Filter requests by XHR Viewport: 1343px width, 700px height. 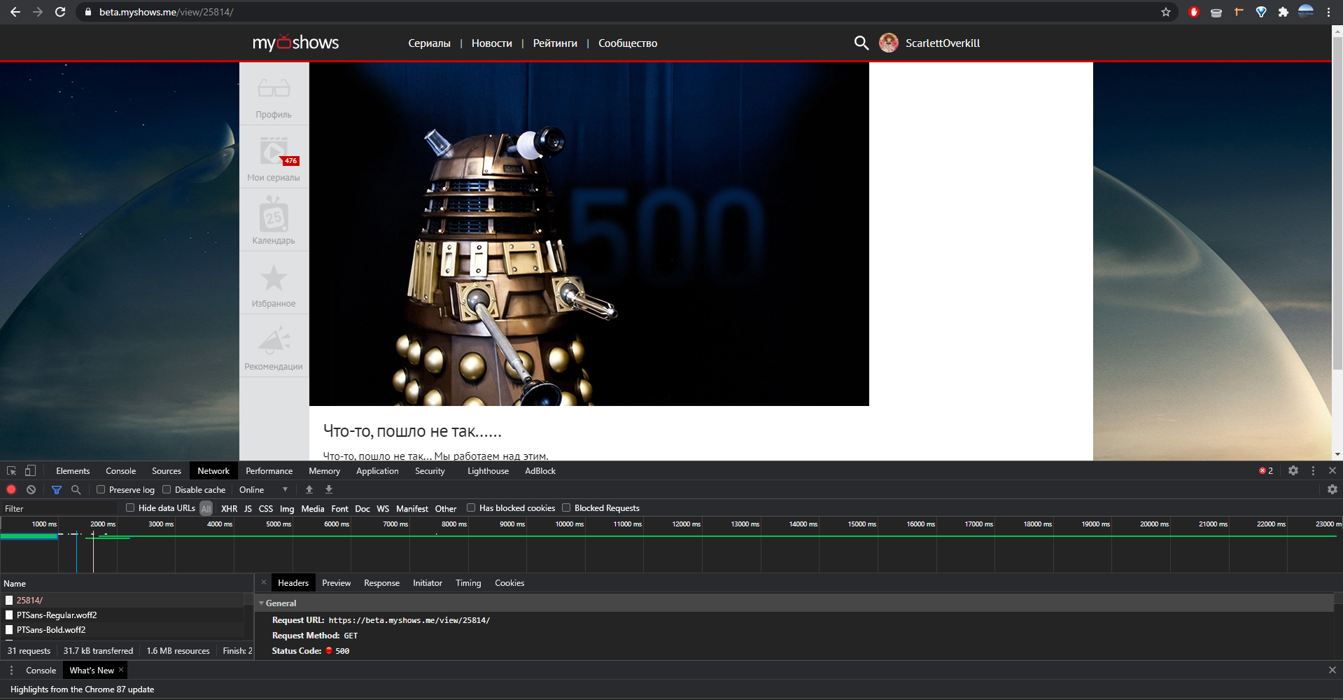tap(229, 509)
